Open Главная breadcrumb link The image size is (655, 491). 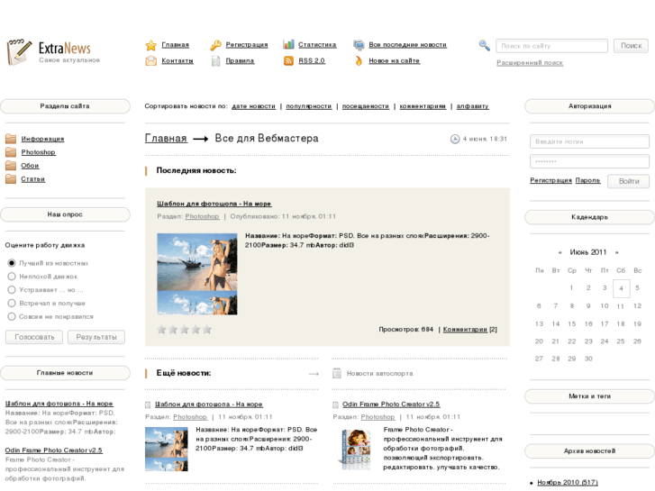coord(166,139)
